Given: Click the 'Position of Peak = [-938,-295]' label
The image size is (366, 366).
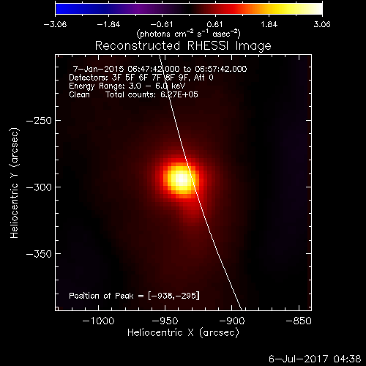Looking at the screenshot, I should pos(134,296).
